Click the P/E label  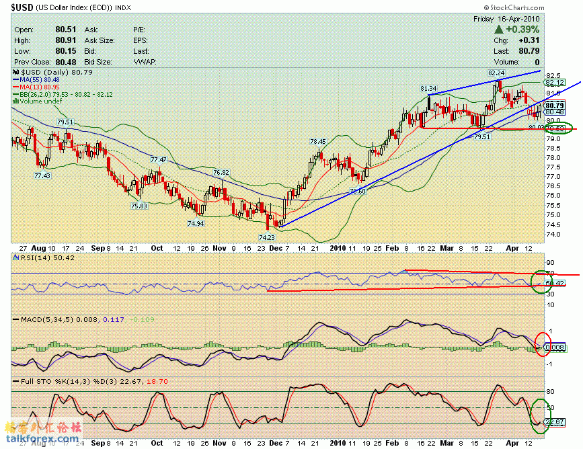(x=139, y=30)
